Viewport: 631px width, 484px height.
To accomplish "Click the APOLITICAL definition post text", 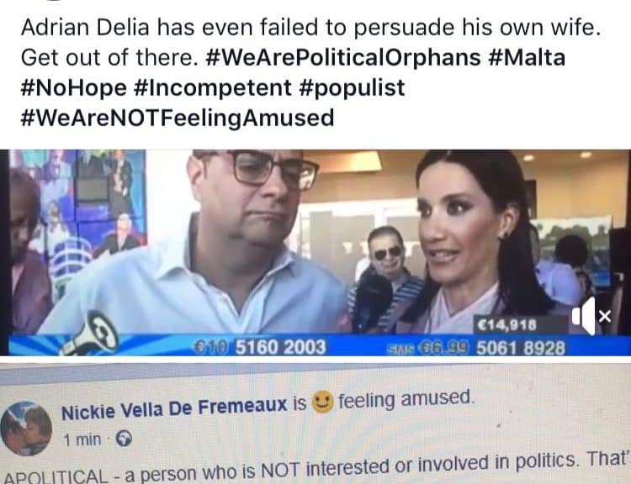I will (315, 469).
